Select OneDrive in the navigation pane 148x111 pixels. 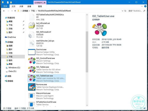click(x=12, y=37)
